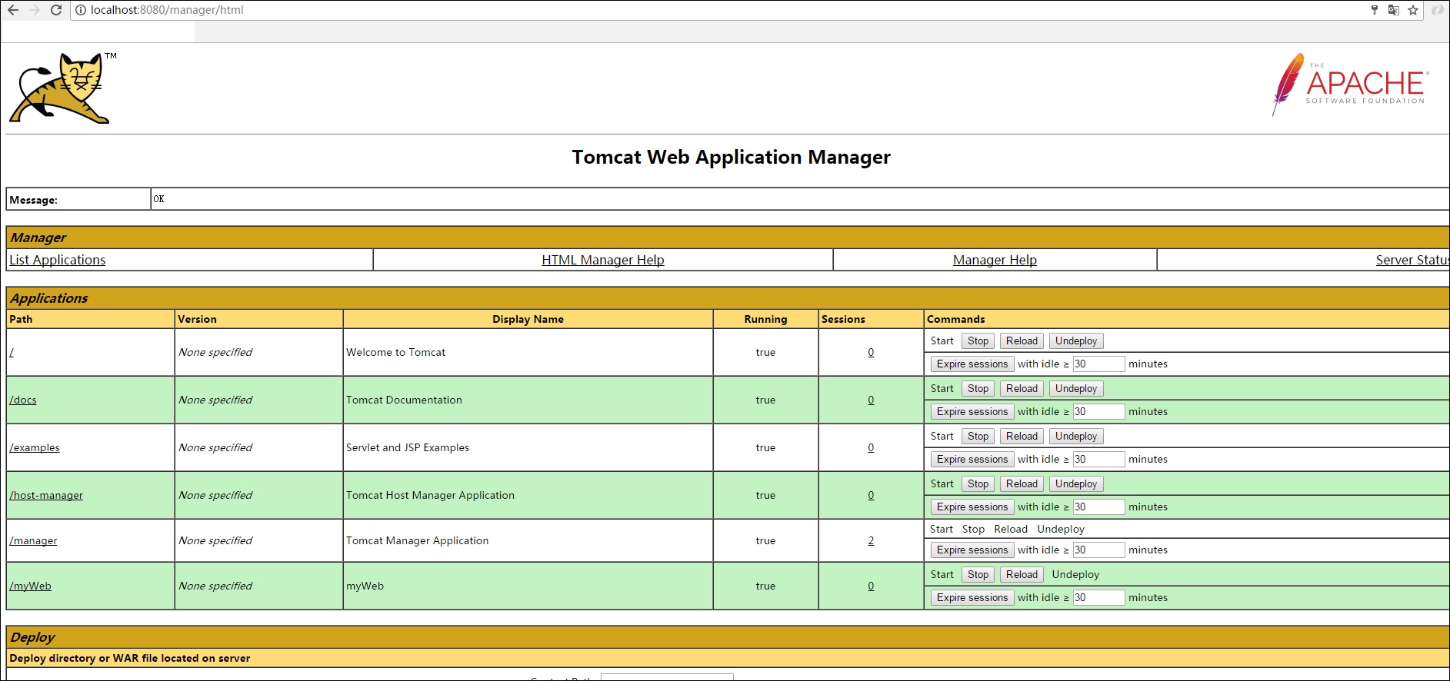Screen dimensions: 1450x681
Task: Expire sessions for root / application
Action: 972,364
